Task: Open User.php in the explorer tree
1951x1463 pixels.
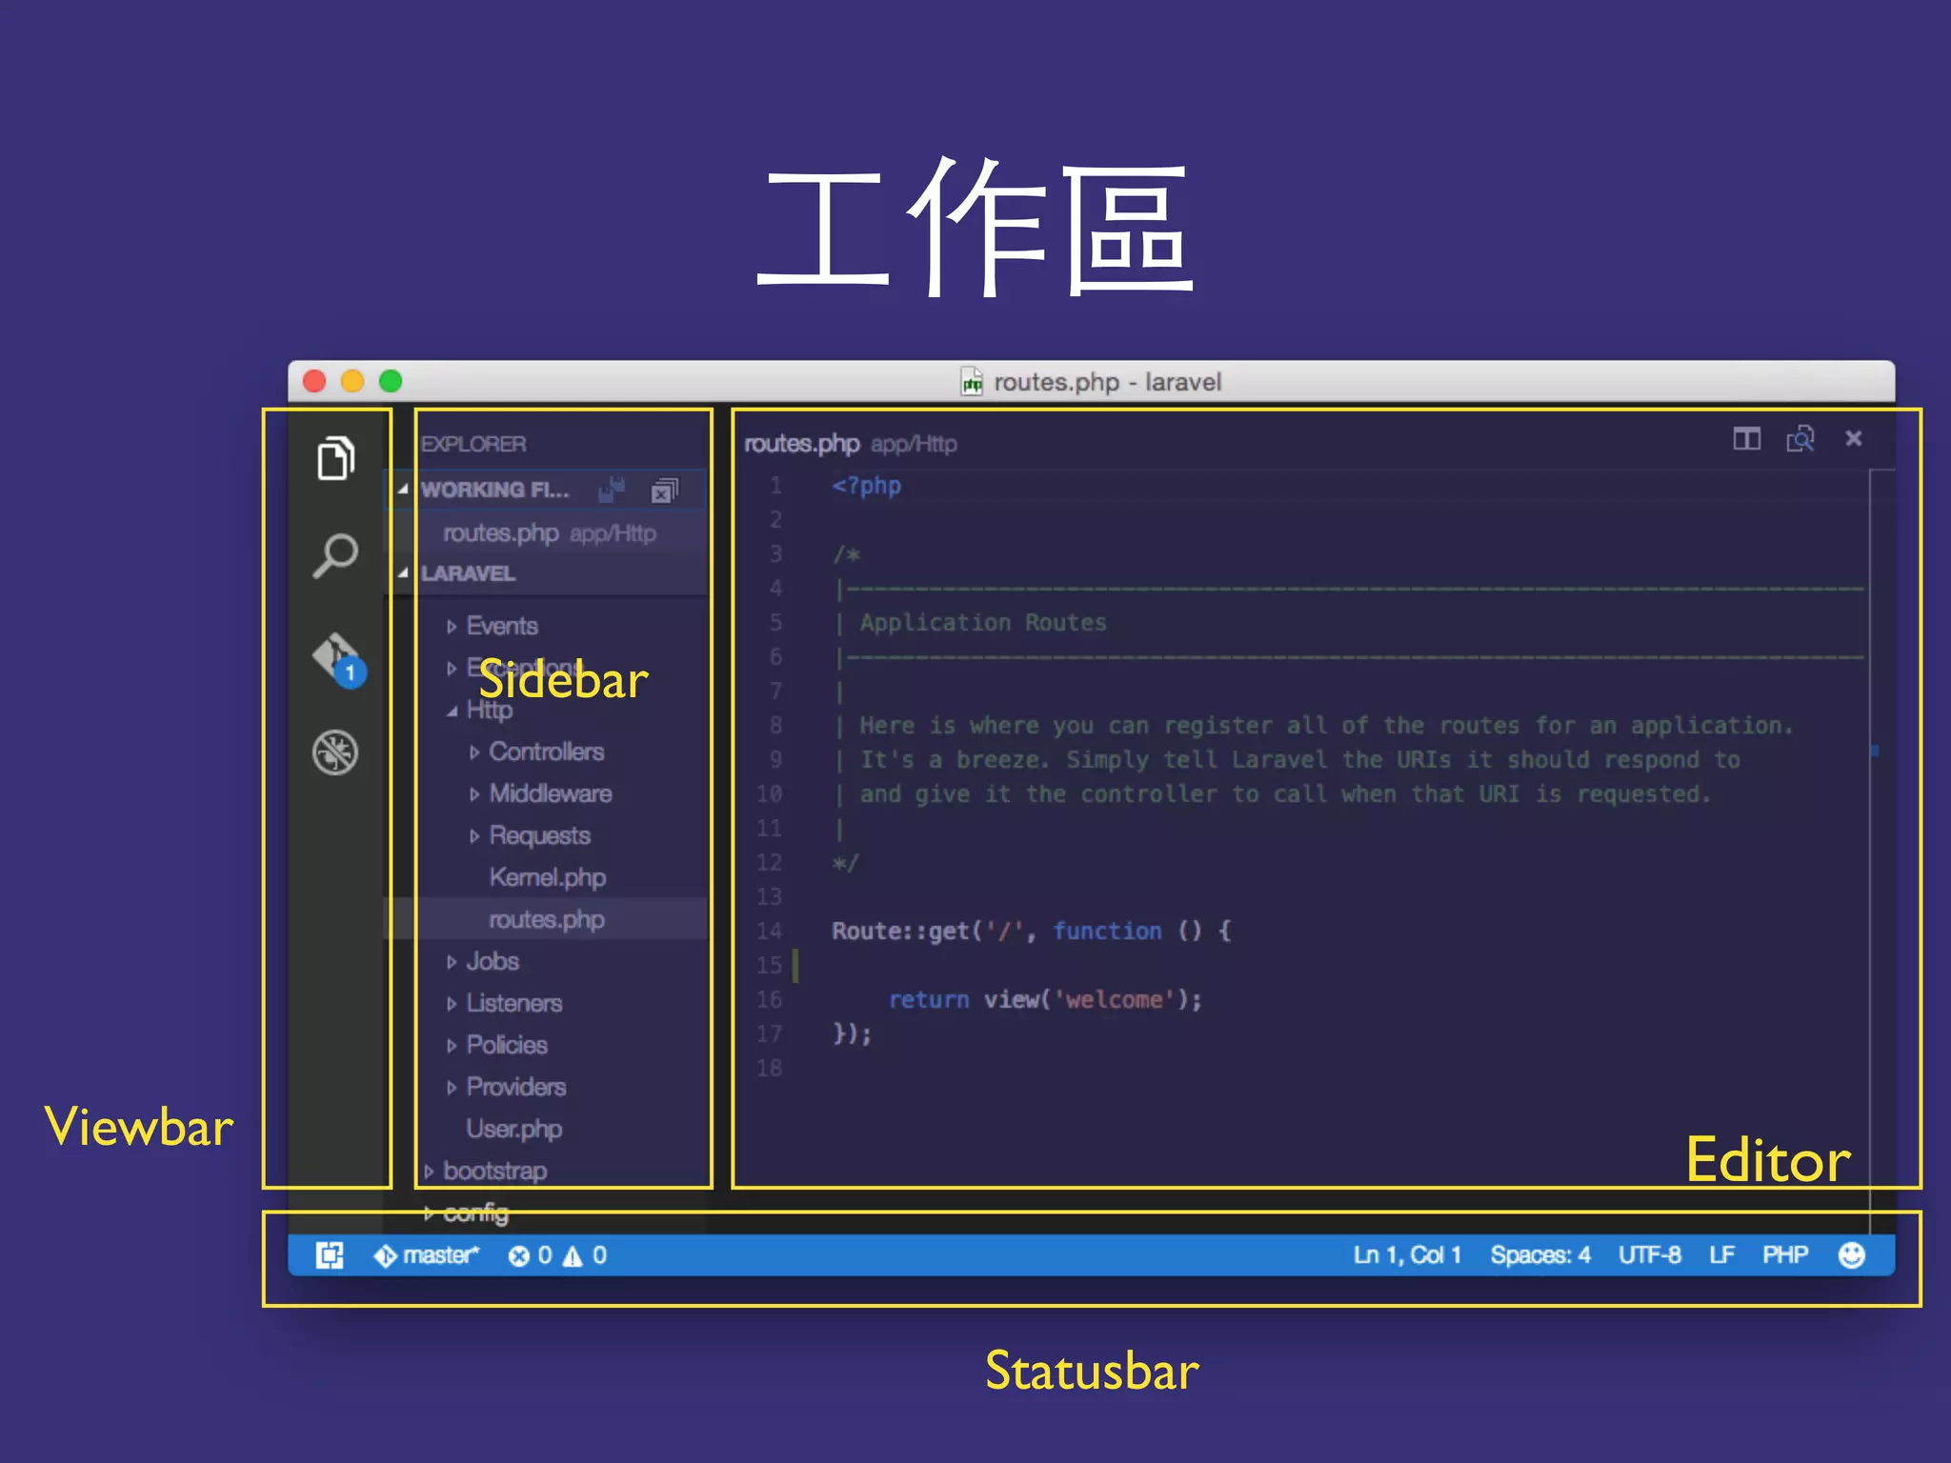Action: pyautogui.click(x=513, y=1129)
